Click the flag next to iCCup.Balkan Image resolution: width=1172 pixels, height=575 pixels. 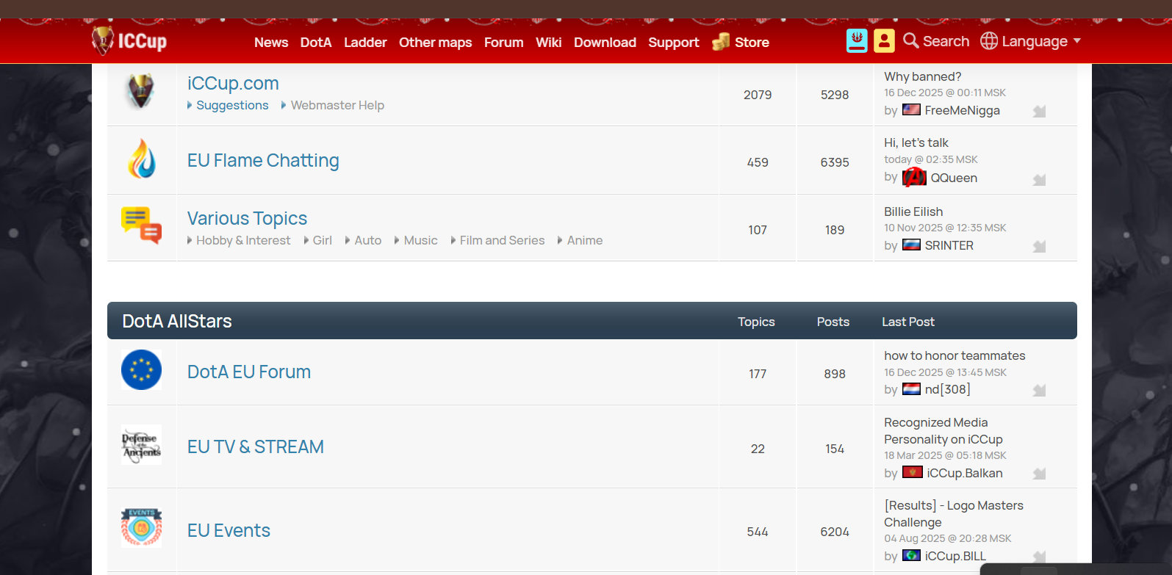tap(913, 472)
